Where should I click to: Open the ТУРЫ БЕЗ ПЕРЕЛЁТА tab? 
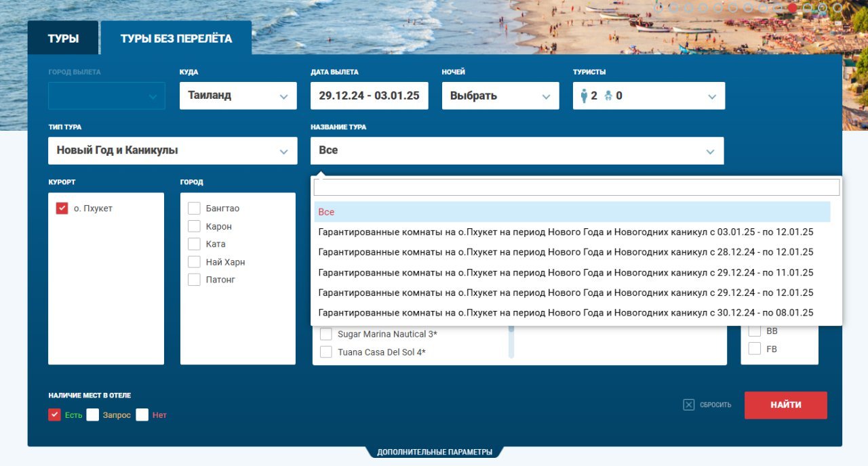tap(176, 39)
